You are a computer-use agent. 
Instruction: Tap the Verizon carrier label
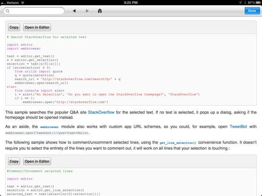pyautogui.click(x=13, y=3)
